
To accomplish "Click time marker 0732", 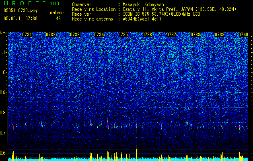I will coord(51,35).
